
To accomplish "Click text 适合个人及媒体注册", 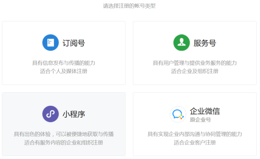I will tap(64, 71).
